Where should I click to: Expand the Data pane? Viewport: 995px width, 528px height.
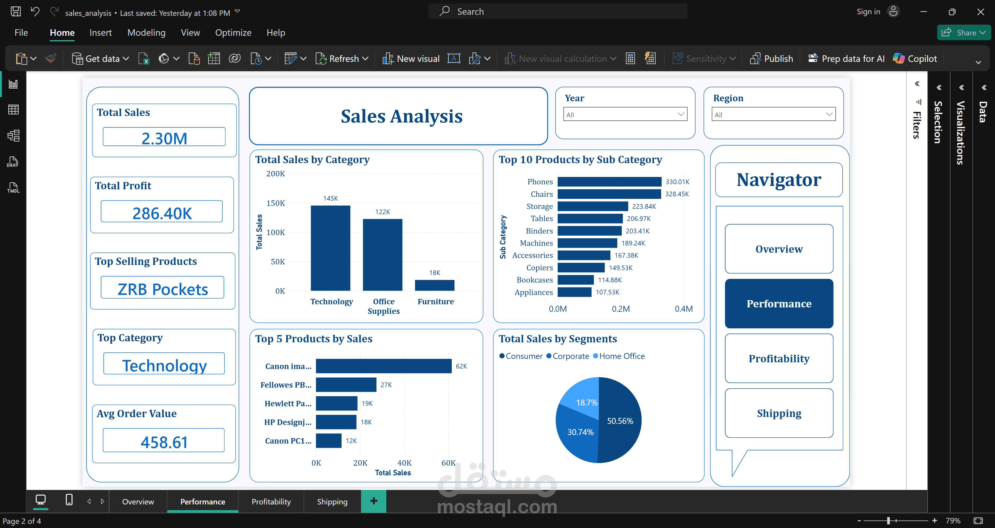[984, 88]
